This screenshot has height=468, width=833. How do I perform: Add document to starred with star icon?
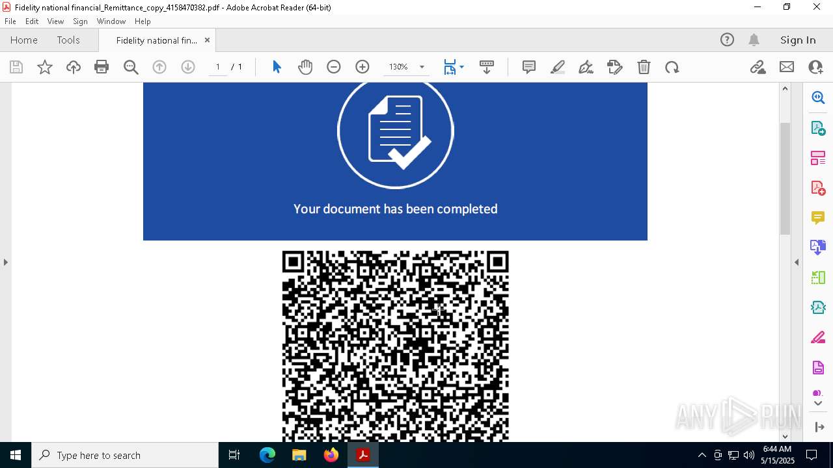coord(45,67)
